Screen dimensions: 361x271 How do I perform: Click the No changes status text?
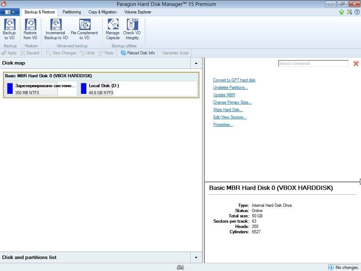[x=347, y=267]
